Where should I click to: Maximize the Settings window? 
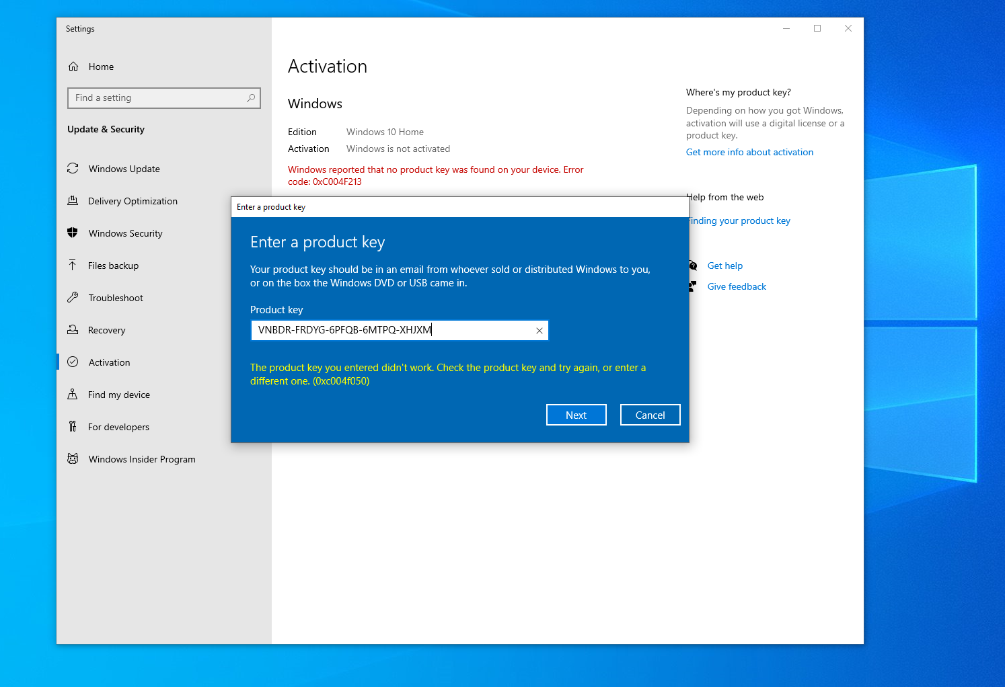pos(817,28)
